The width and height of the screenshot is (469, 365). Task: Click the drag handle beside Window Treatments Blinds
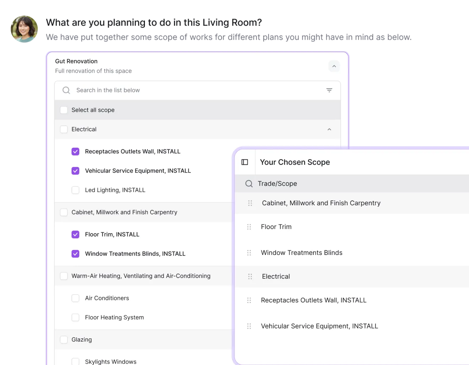[249, 253]
